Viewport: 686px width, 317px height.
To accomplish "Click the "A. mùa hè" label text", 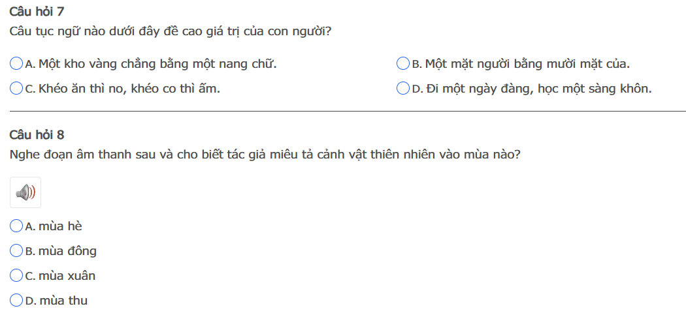I will click(54, 226).
